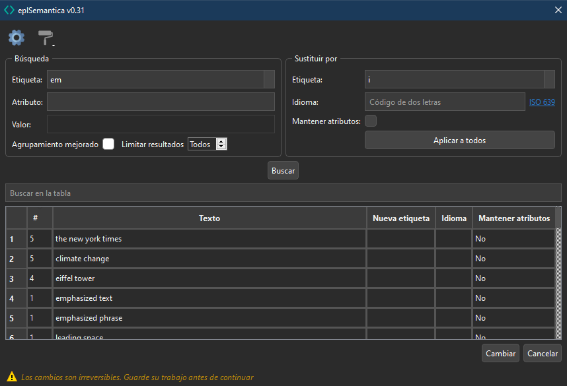Expand the Búsqueda Etiqueta dropdown

click(268, 80)
